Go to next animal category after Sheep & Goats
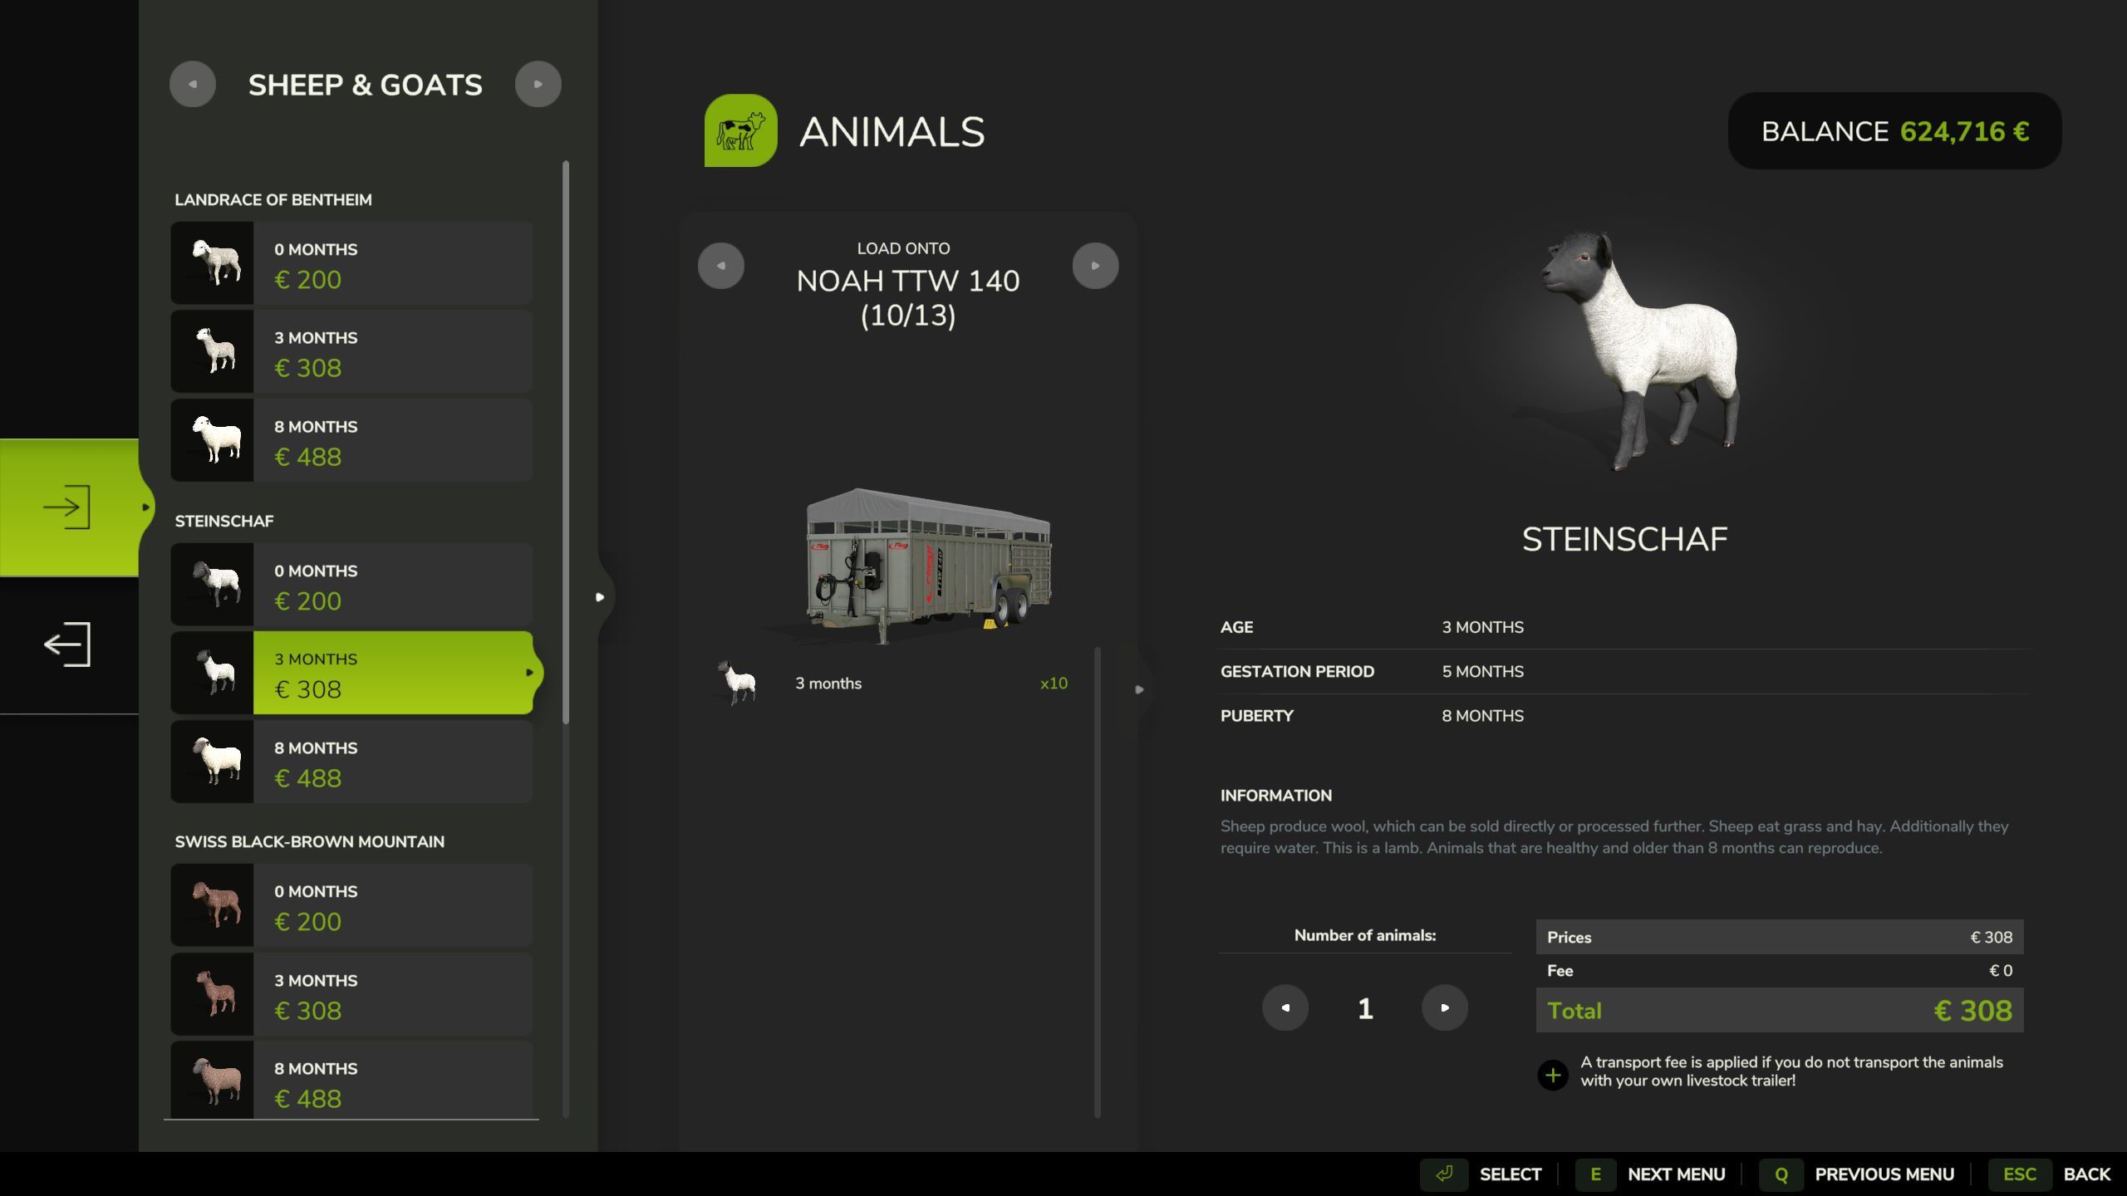Screen dimensions: 2127x1196 click(x=538, y=84)
